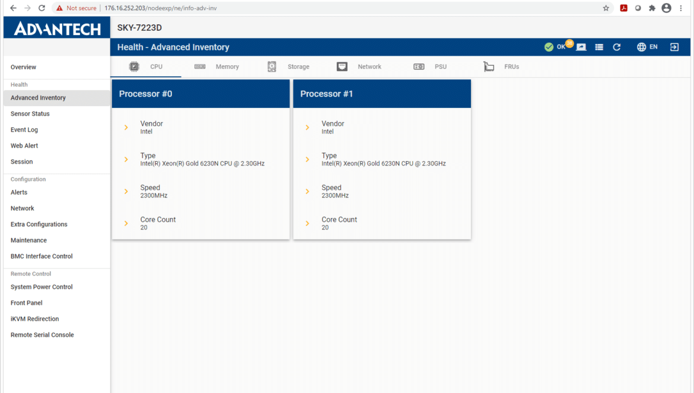Switch to the Storage tab

click(x=289, y=67)
